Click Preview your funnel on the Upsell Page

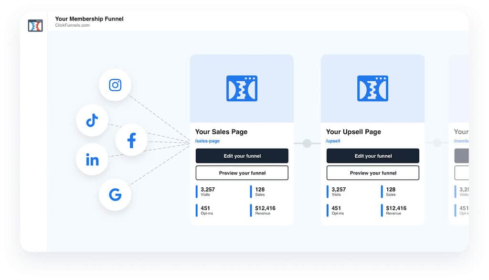[372, 172]
